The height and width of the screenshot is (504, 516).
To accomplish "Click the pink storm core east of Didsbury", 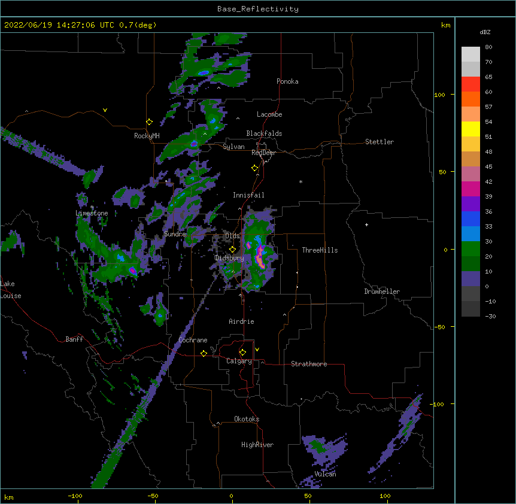I will pos(260,255).
